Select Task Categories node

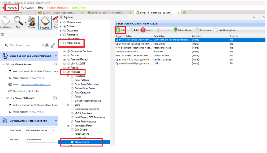(x=83, y=92)
